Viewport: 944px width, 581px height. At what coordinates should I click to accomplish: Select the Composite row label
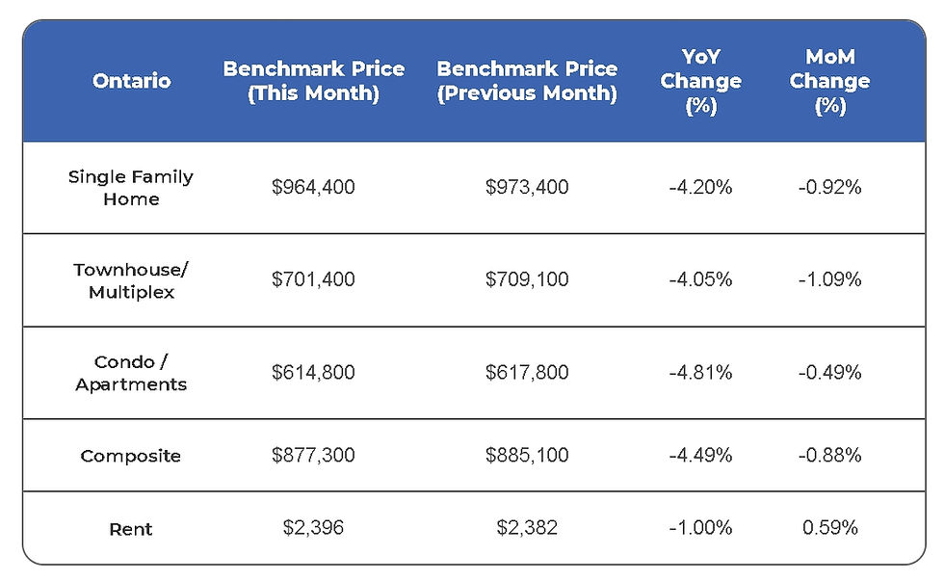[x=131, y=456]
